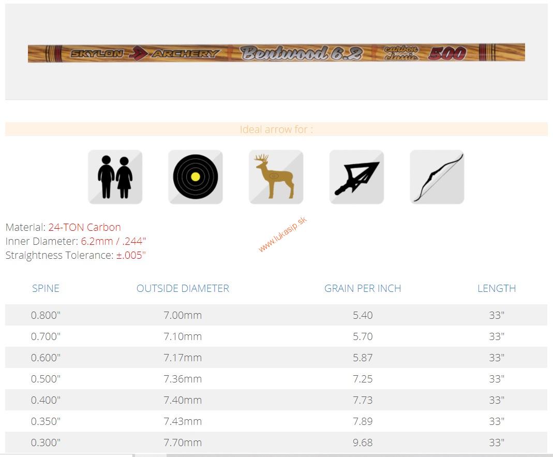Click the 7.70mm outside diameter cell
The width and height of the screenshot is (553, 457).
point(183,442)
